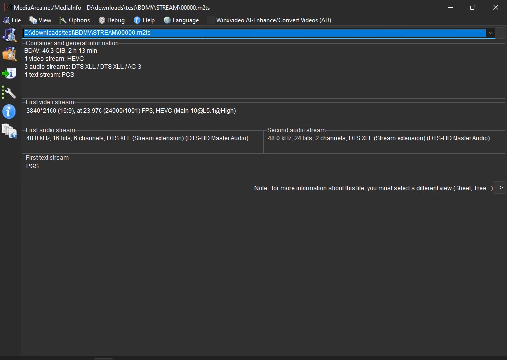Click the 'Container and general information' heading
Image resolution: width=507 pixels, height=360 pixels.
tap(72, 43)
